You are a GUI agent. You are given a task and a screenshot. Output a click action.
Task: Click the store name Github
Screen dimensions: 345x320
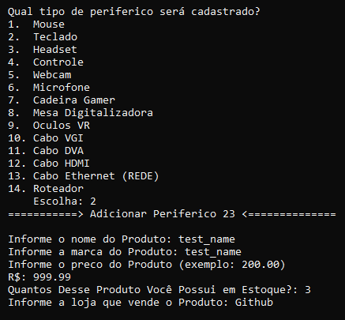click(x=254, y=303)
